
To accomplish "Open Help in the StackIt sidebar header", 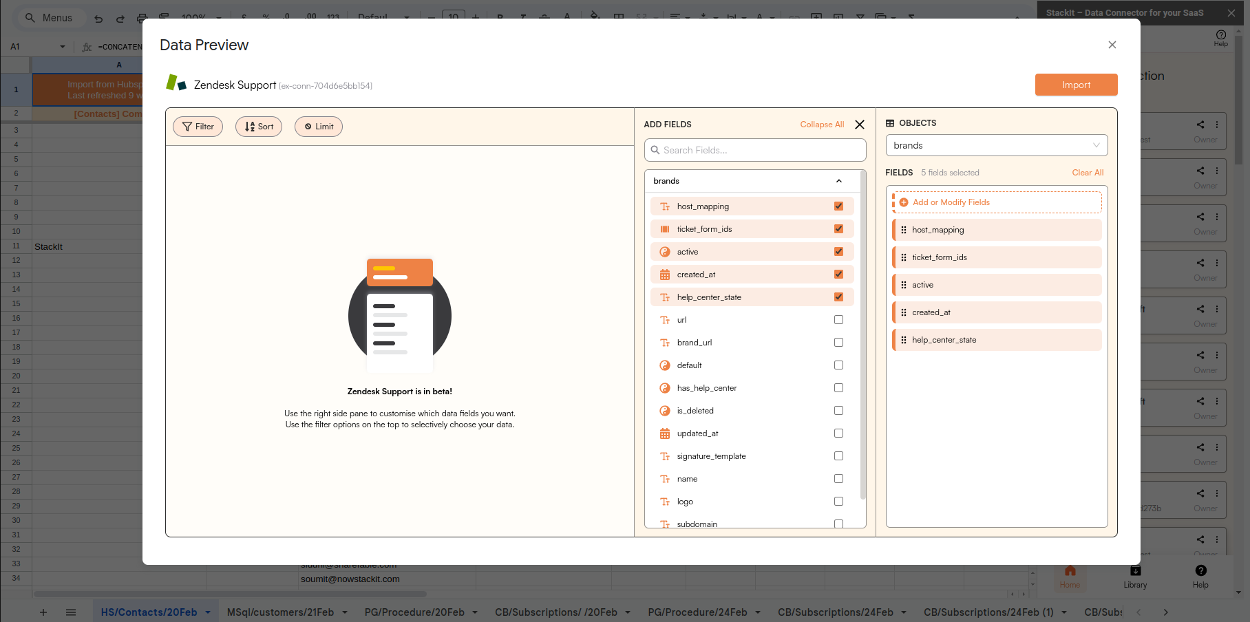I will (1220, 38).
